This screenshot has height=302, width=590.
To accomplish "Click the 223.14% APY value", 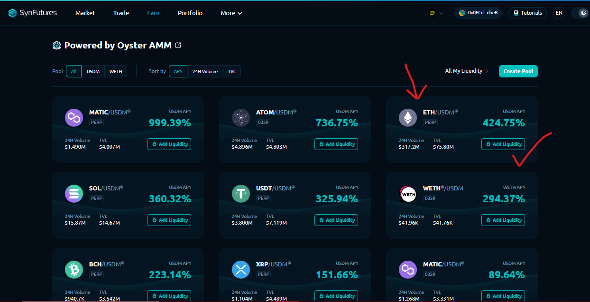I will (x=170, y=275).
